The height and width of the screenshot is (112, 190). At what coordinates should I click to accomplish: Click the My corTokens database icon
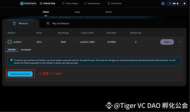click(x=48, y=23)
